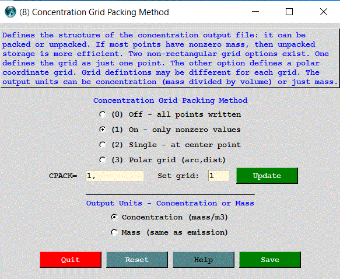
Task: Click the blue description text box
Action: pos(170,58)
